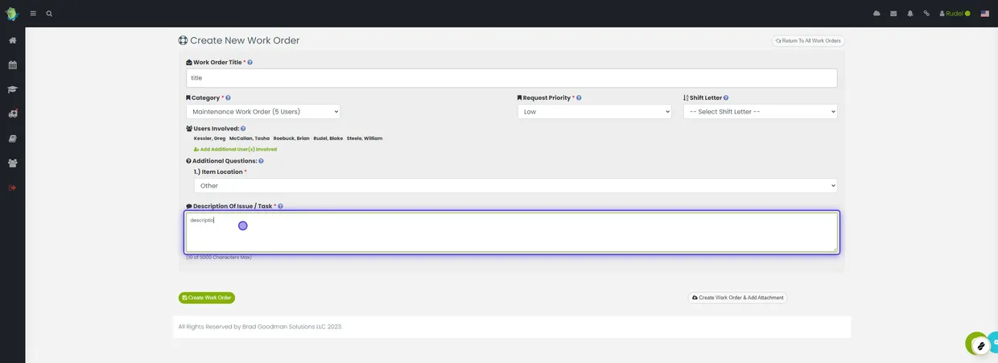Screen dimensions: 998x363
Task: Click the Description Of Issue text area
Action: [511, 233]
